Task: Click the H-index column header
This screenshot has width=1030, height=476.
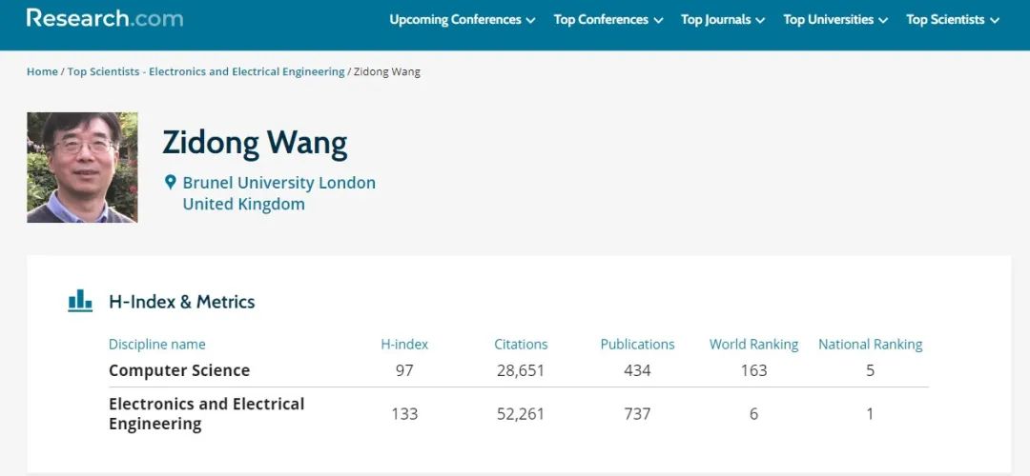Action: pyautogui.click(x=404, y=345)
